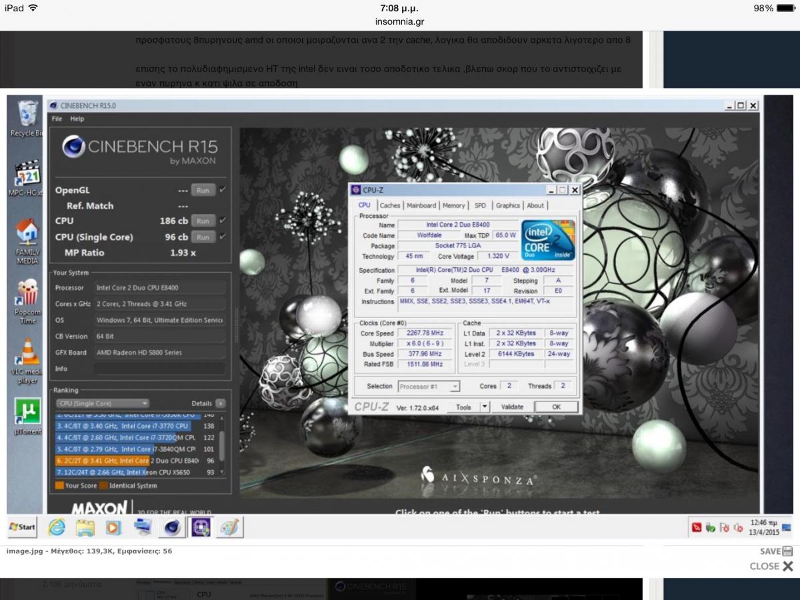Switch to the Mainboard tab in CPU-Z
This screenshot has width=800, height=600.
(x=421, y=205)
